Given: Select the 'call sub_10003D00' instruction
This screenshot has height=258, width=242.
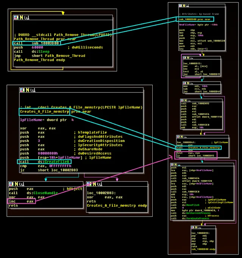Looking at the screenshot, I should point(36,43).
